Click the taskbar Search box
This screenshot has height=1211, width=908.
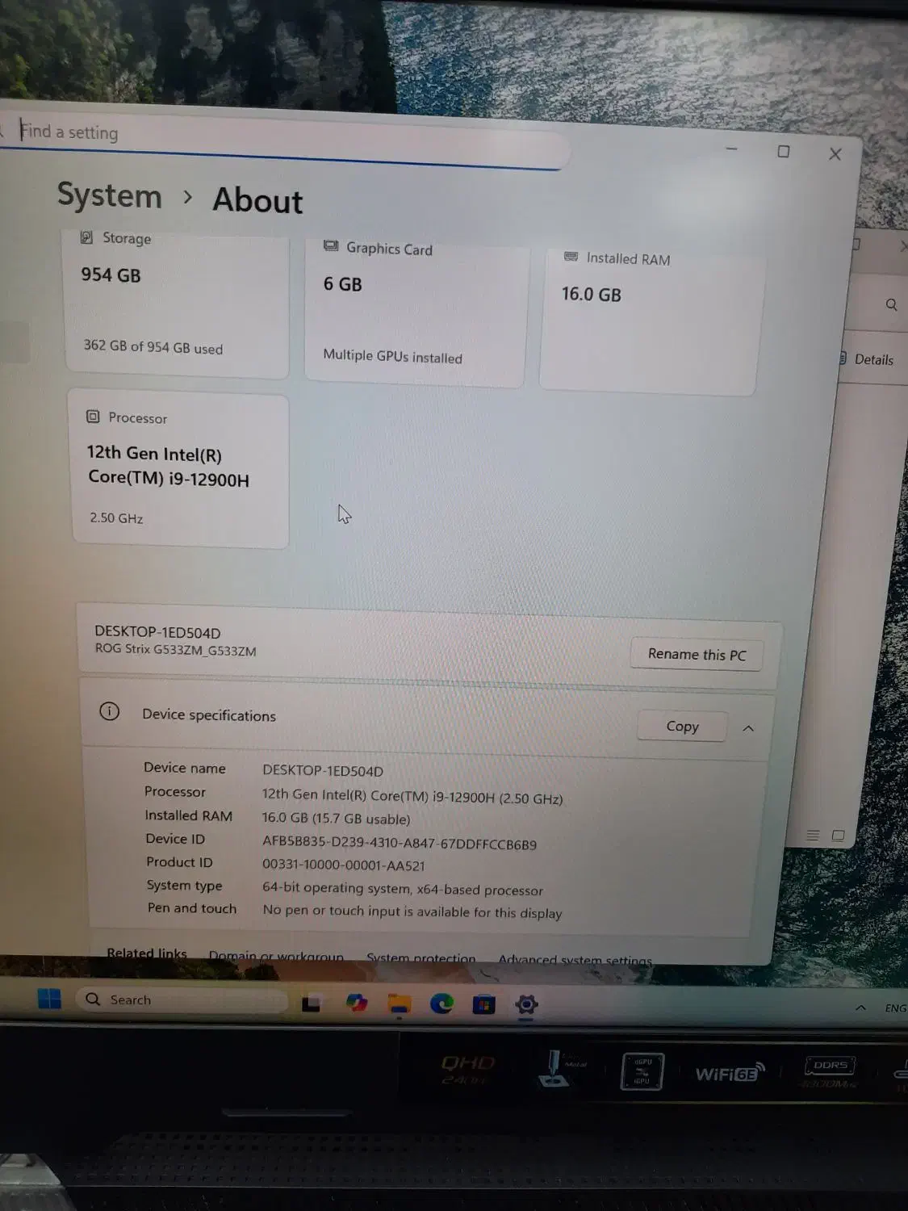tap(182, 999)
